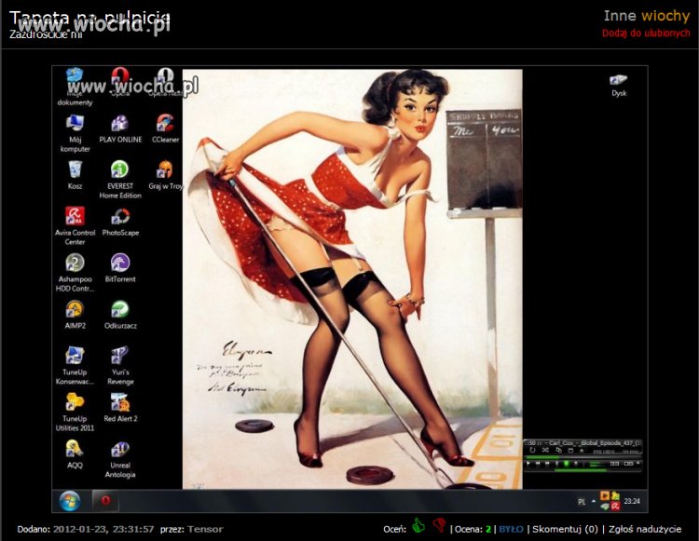Image resolution: width=699 pixels, height=541 pixels.
Task: Click the taskbar clock showing 23:24
Action: tap(632, 501)
